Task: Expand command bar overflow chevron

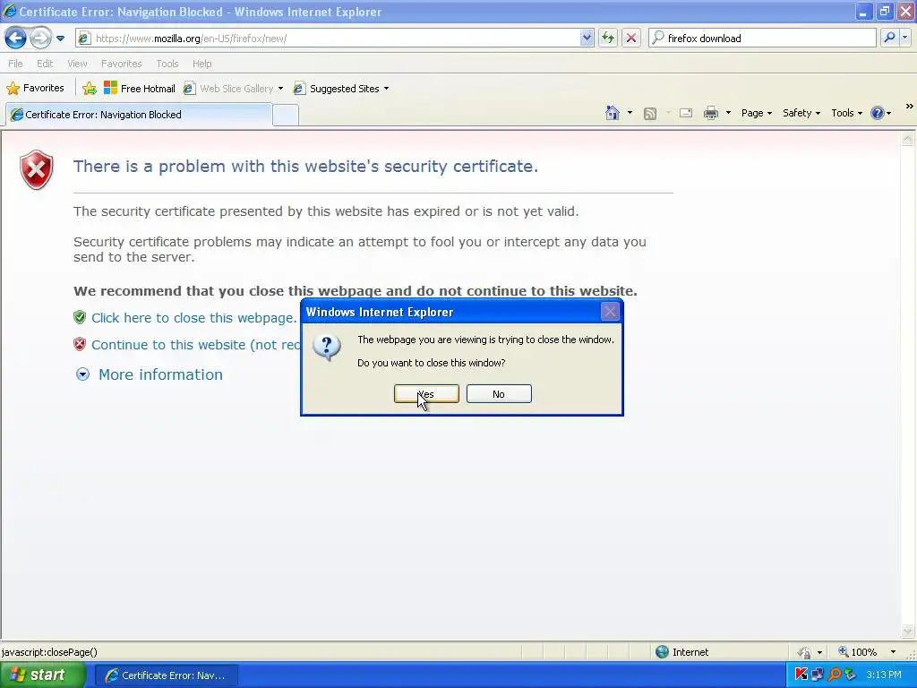Action: point(910,107)
